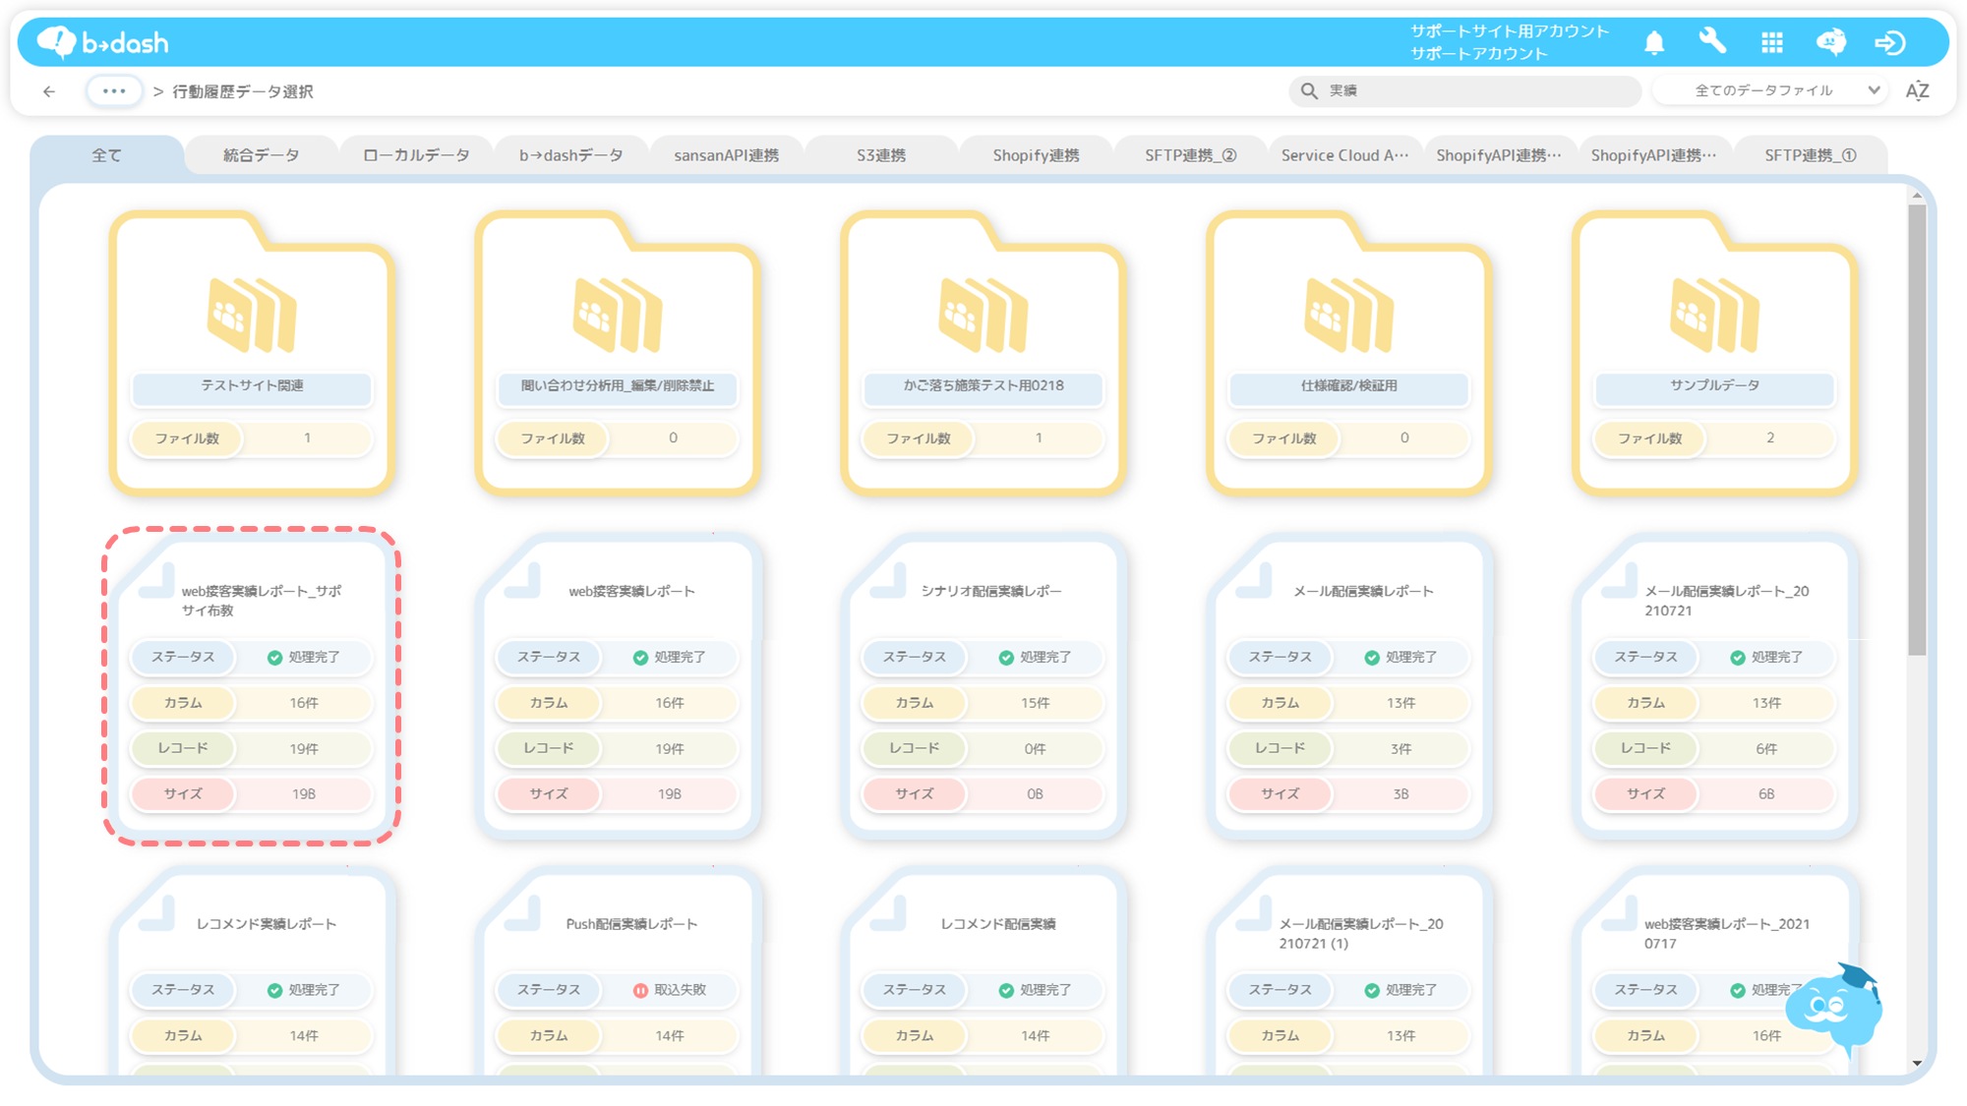Click the scrollbar up arrow
The height and width of the screenshot is (1106, 1967).
(1917, 196)
